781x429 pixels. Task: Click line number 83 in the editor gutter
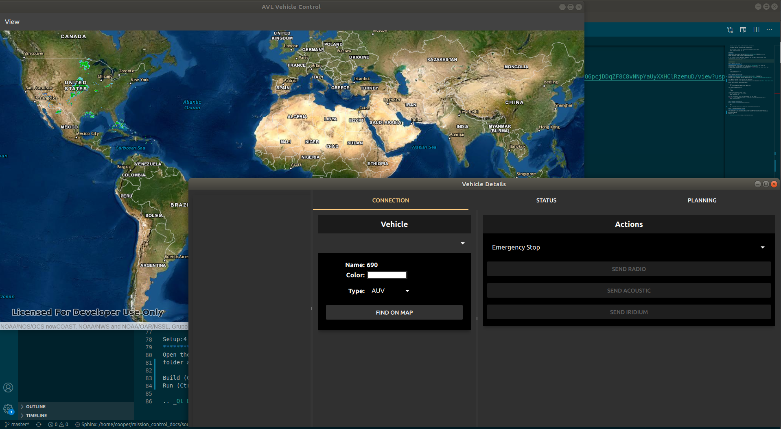(x=149, y=378)
